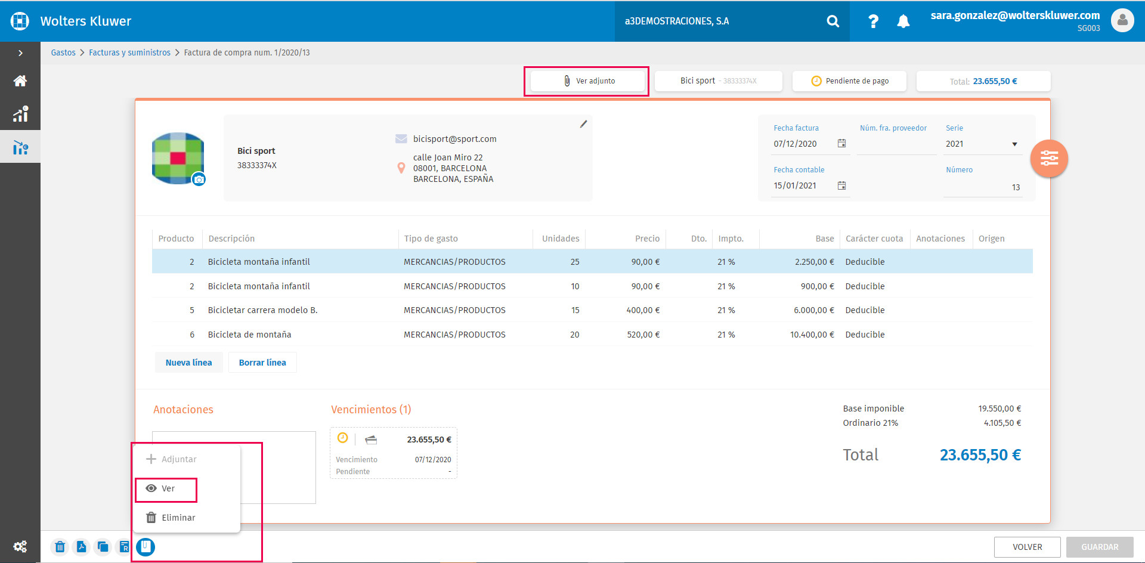Go to Gastos in the breadcrumb
The height and width of the screenshot is (563, 1145).
63,52
